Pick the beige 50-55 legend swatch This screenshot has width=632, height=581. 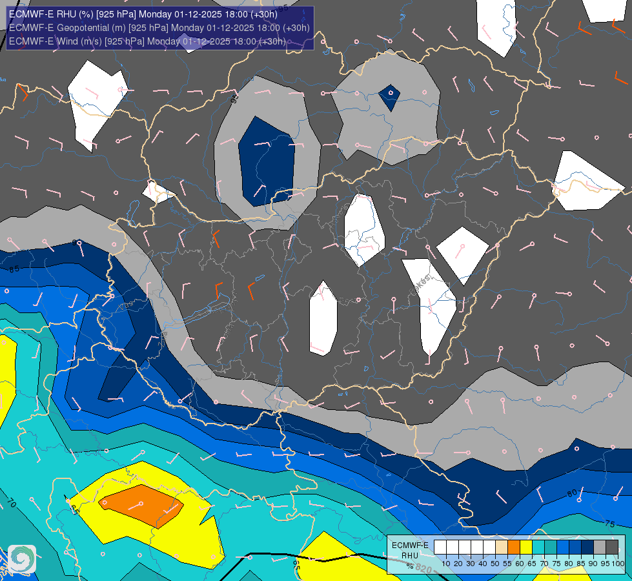[x=502, y=547]
